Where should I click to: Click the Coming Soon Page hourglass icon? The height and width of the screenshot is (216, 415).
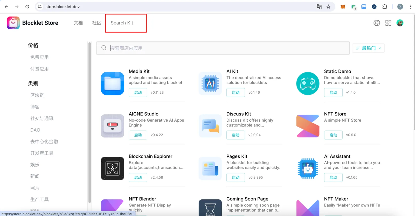pyautogui.click(x=210, y=208)
